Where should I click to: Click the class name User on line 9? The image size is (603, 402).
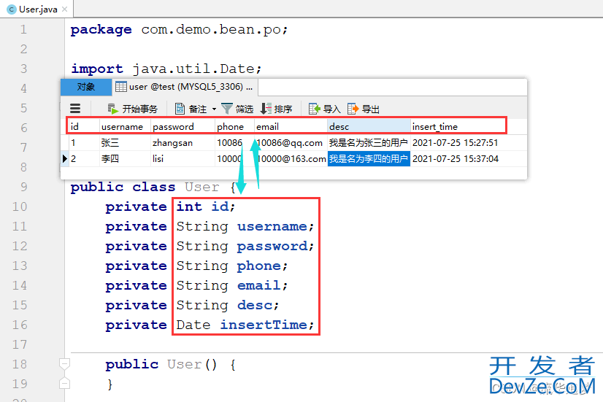(202, 188)
